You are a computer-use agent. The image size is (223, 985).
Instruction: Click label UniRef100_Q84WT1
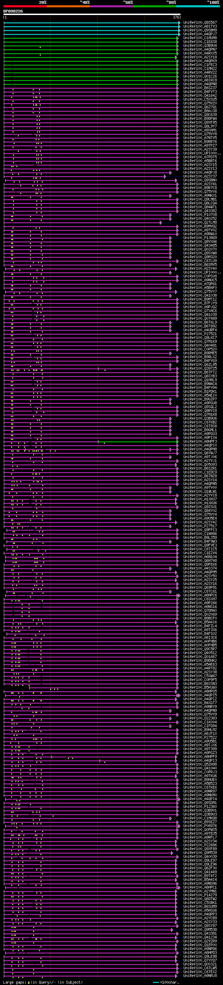pos(200,207)
